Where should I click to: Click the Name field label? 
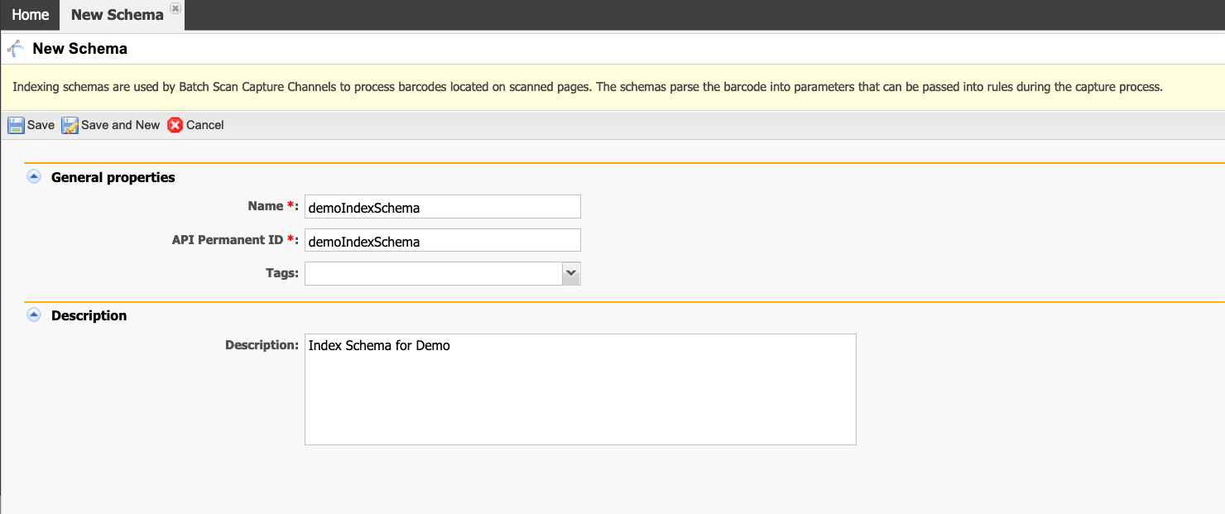coord(272,206)
